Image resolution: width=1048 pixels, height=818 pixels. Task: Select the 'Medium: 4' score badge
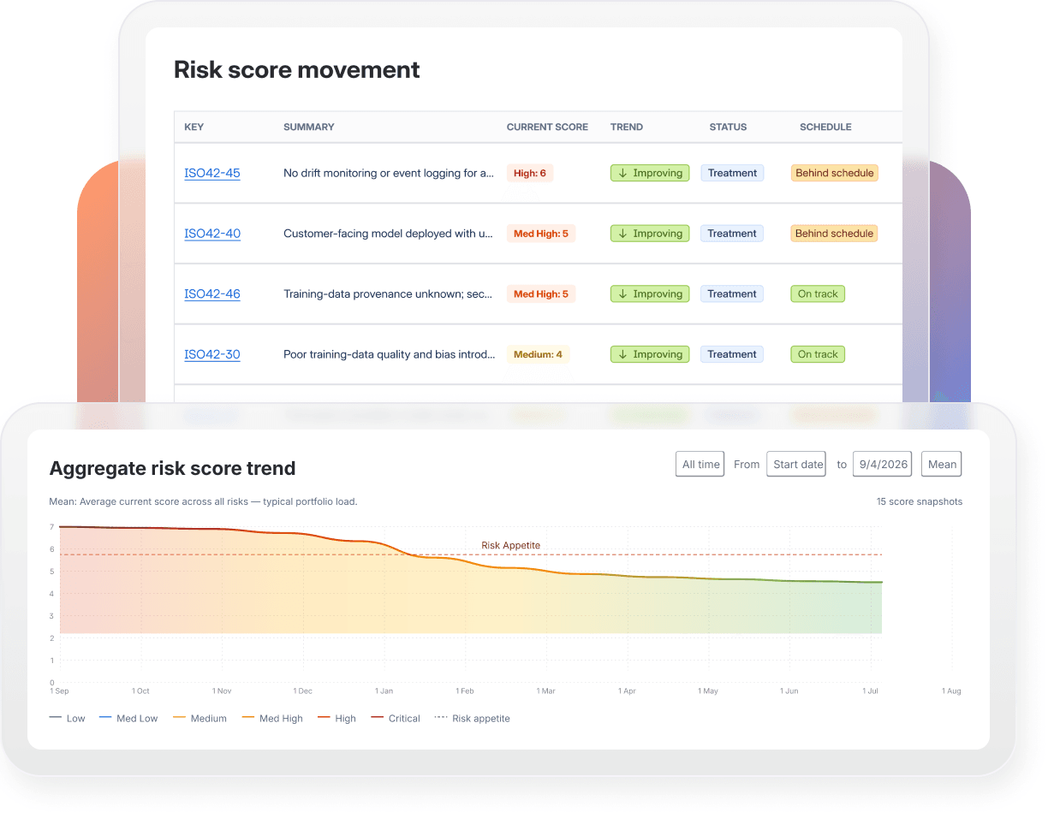click(538, 354)
